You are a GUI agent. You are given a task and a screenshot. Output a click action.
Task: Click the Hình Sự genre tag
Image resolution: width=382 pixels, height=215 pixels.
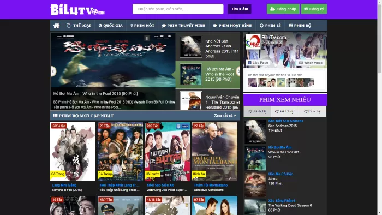pos(199,174)
